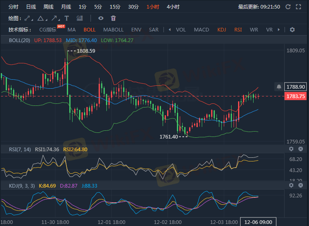Click the price alert bell icon
The image size is (309, 226).
(x=279, y=87)
